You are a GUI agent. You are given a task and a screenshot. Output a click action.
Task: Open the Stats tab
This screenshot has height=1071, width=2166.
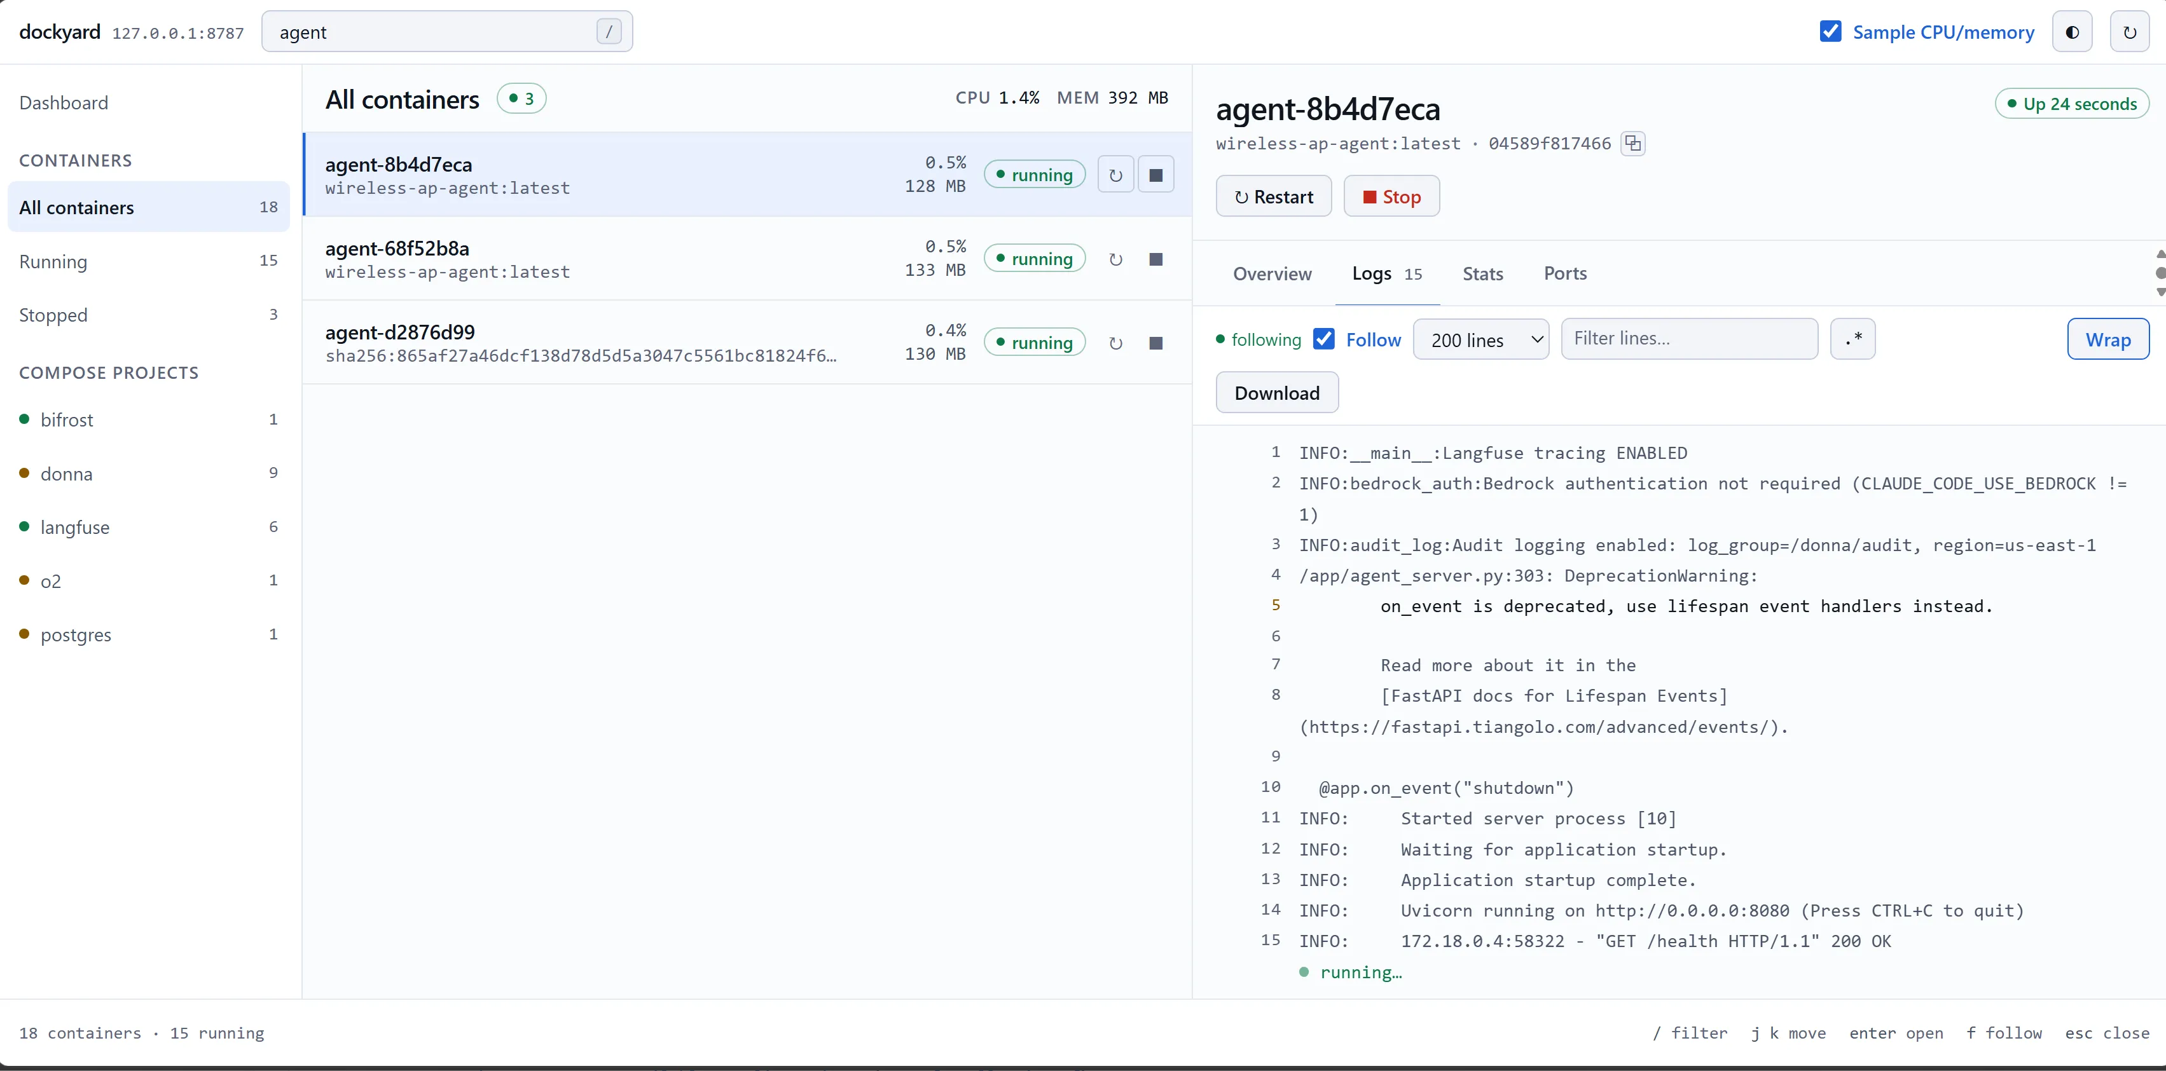click(x=1482, y=273)
